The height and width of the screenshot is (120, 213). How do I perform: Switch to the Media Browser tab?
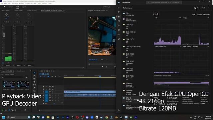click(21, 71)
